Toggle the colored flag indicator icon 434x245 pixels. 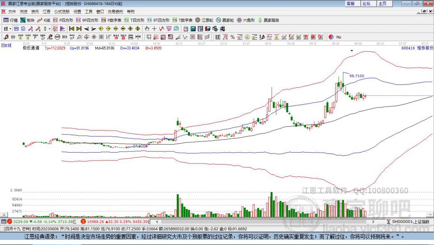[63, 28]
